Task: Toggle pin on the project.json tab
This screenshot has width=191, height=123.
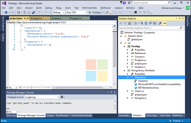Action: coord(25,18)
